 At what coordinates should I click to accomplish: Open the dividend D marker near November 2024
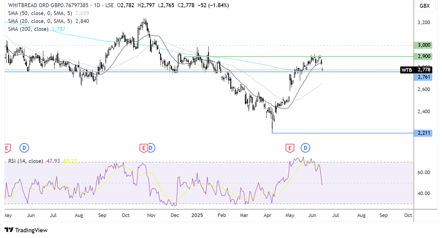[x=151, y=148]
